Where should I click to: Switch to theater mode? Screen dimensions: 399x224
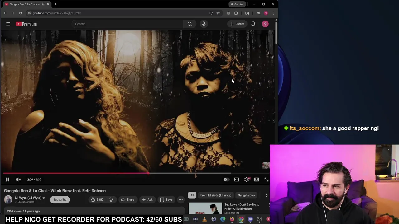coord(257,180)
